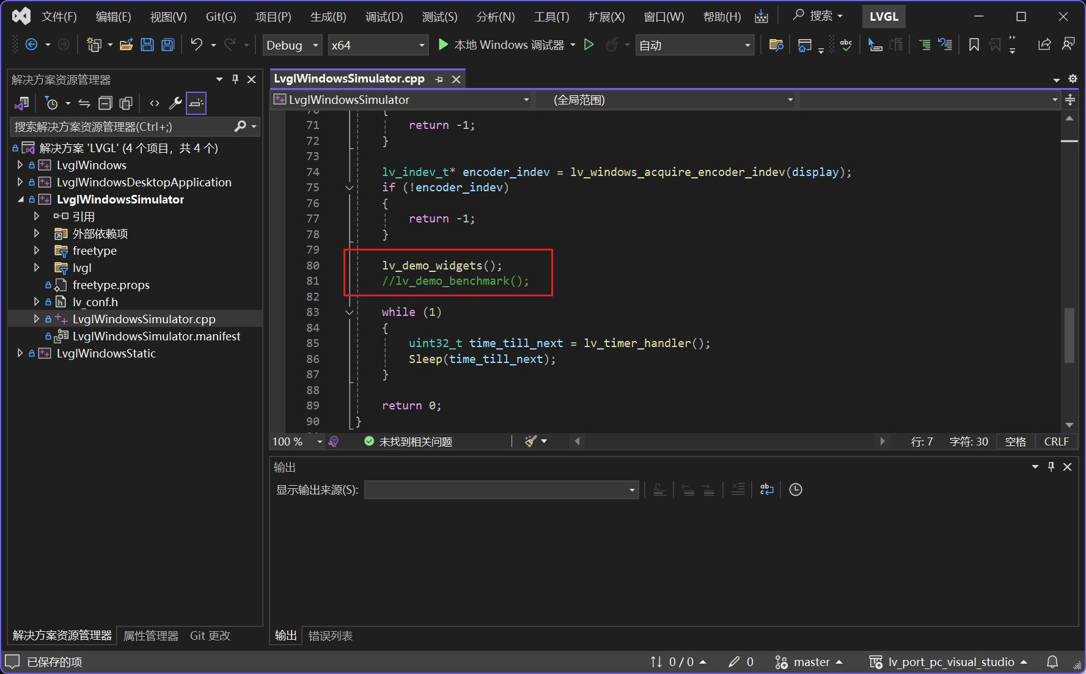Switch to the 错误列表 tab
The height and width of the screenshot is (674, 1086).
point(330,636)
